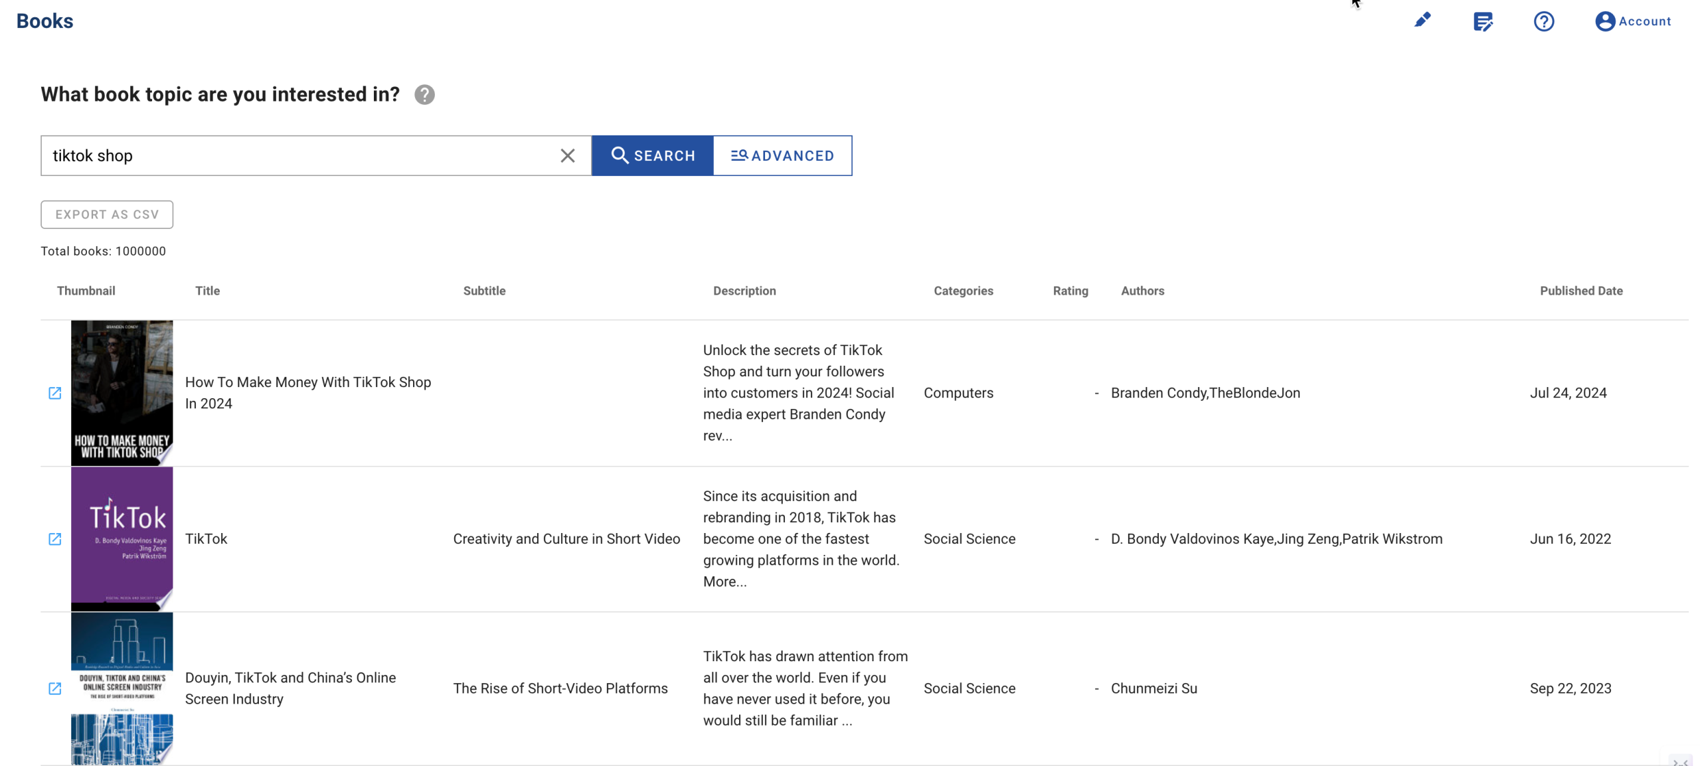
Task: Click the Description column header
Action: coord(744,291)
